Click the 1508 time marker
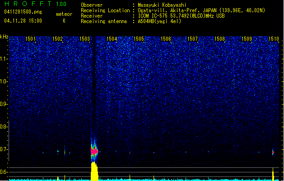284x181 pixels. [x=219, y=39]
